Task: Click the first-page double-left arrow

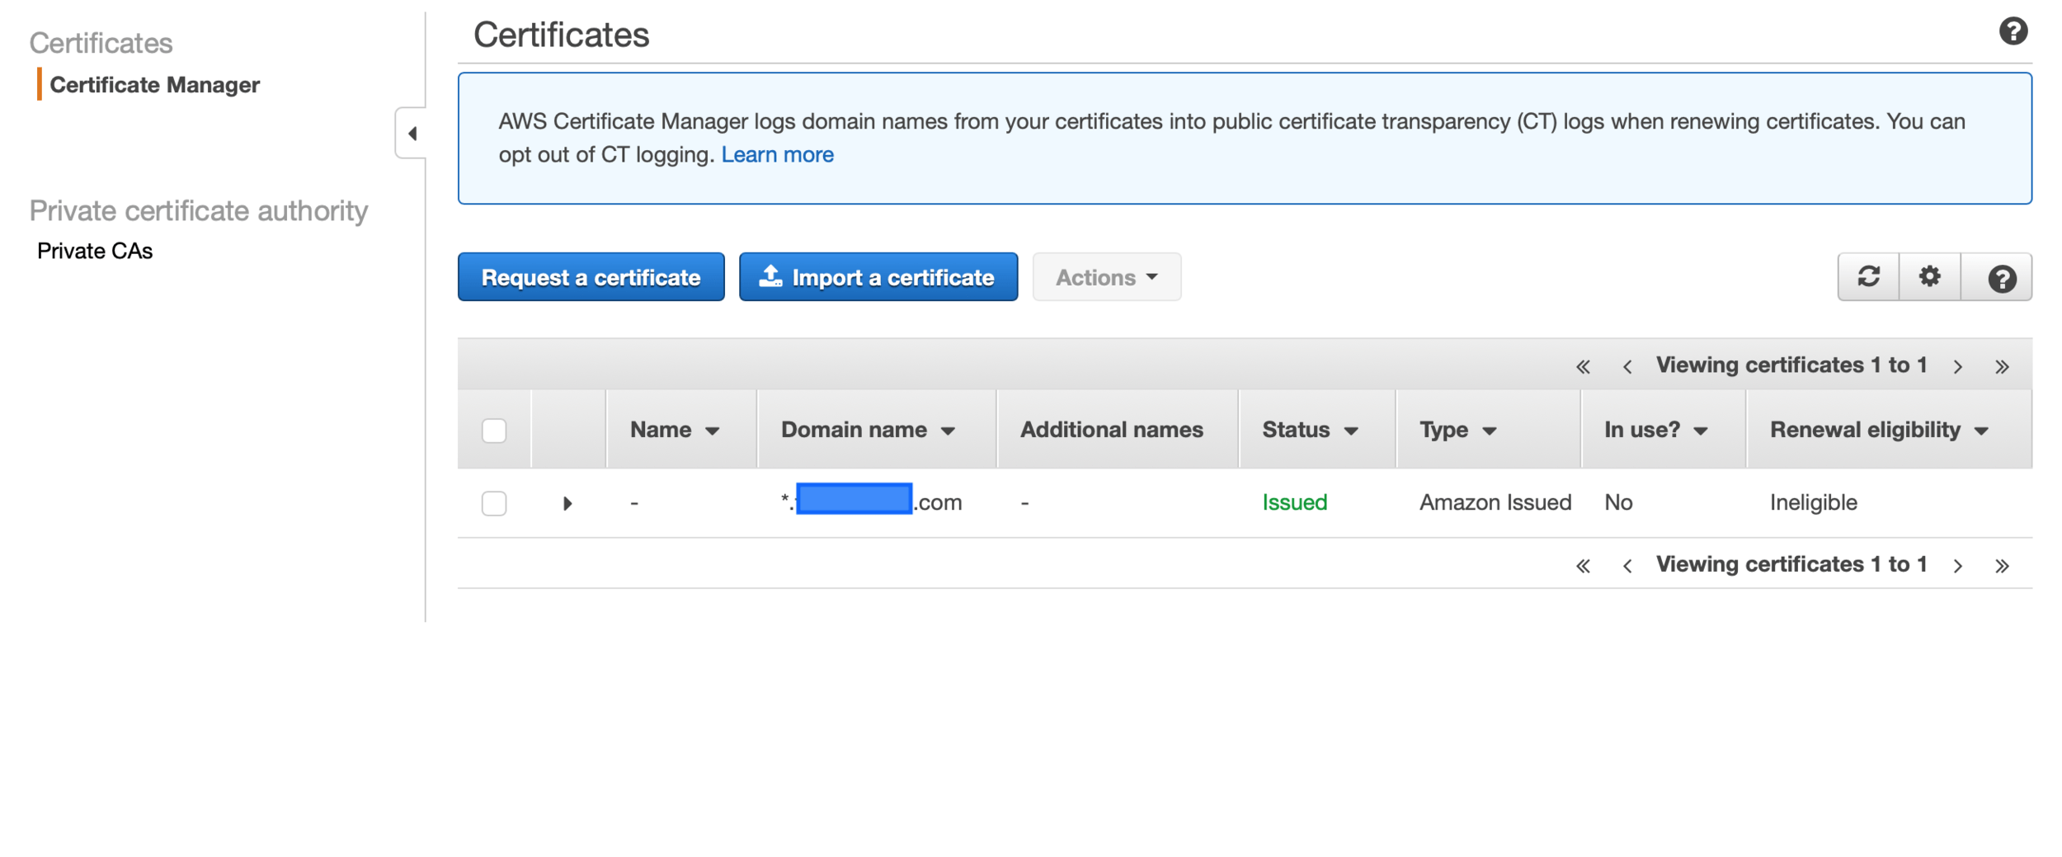Action: [1584, 365]
